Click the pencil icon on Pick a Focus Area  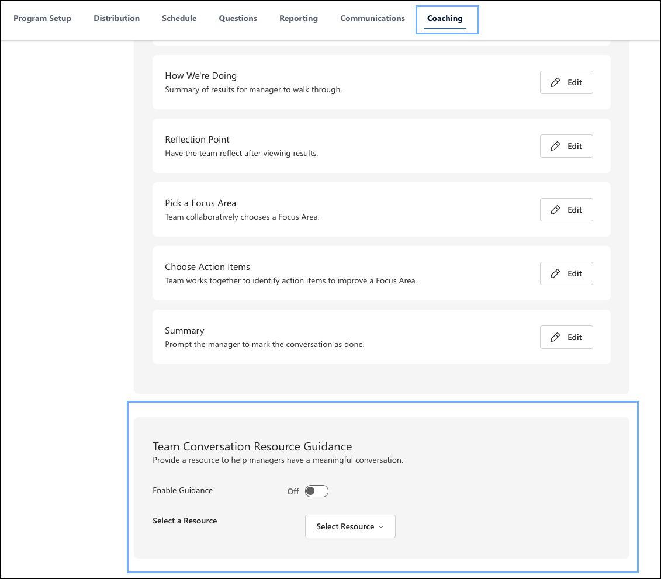[556, 209]
